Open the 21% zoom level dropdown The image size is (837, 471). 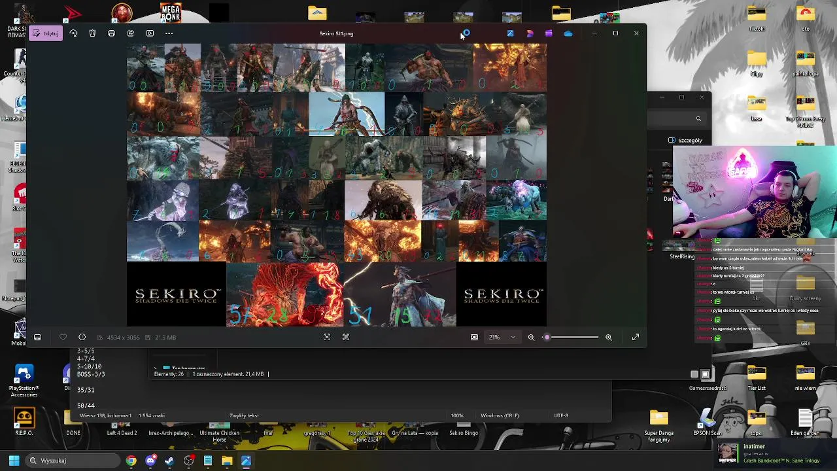pos(502,338)
